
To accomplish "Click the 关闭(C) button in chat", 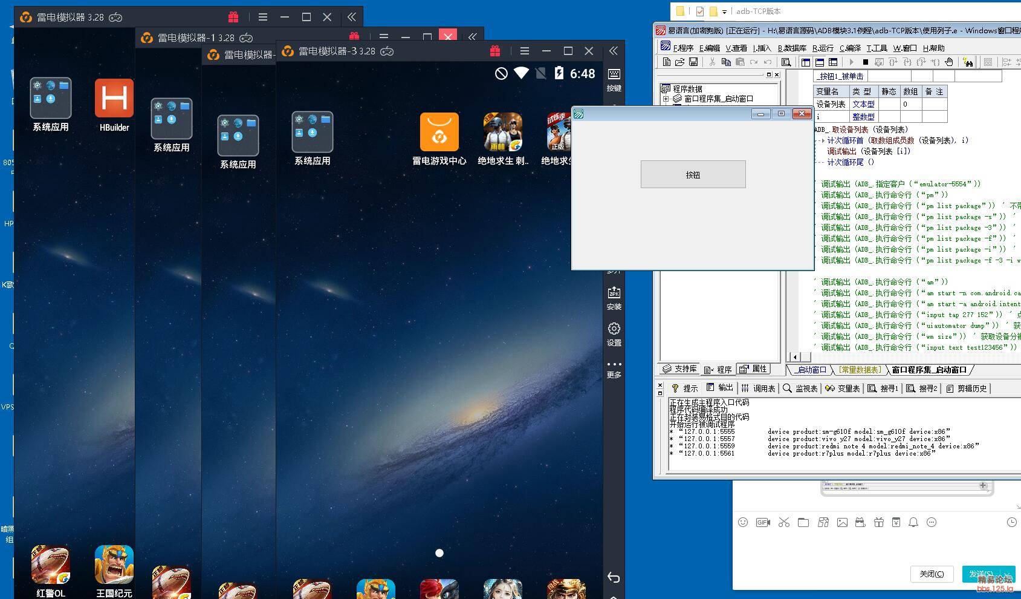I will click(x=931, y=574).
